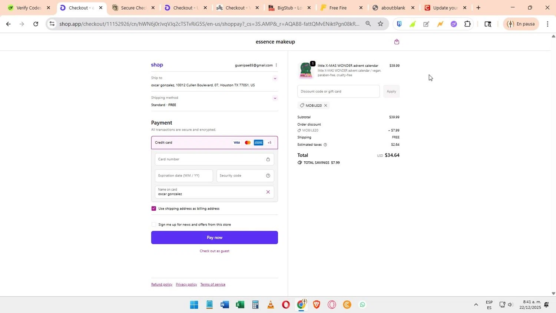Switch to the about:blank tab
This screenshot has width=556, height=313.
click(393, 8)
